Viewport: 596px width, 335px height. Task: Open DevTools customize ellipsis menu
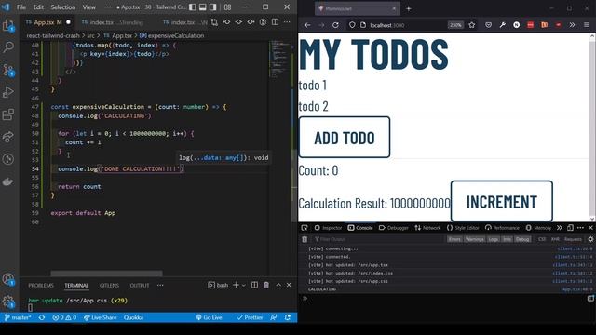[580, 228]
